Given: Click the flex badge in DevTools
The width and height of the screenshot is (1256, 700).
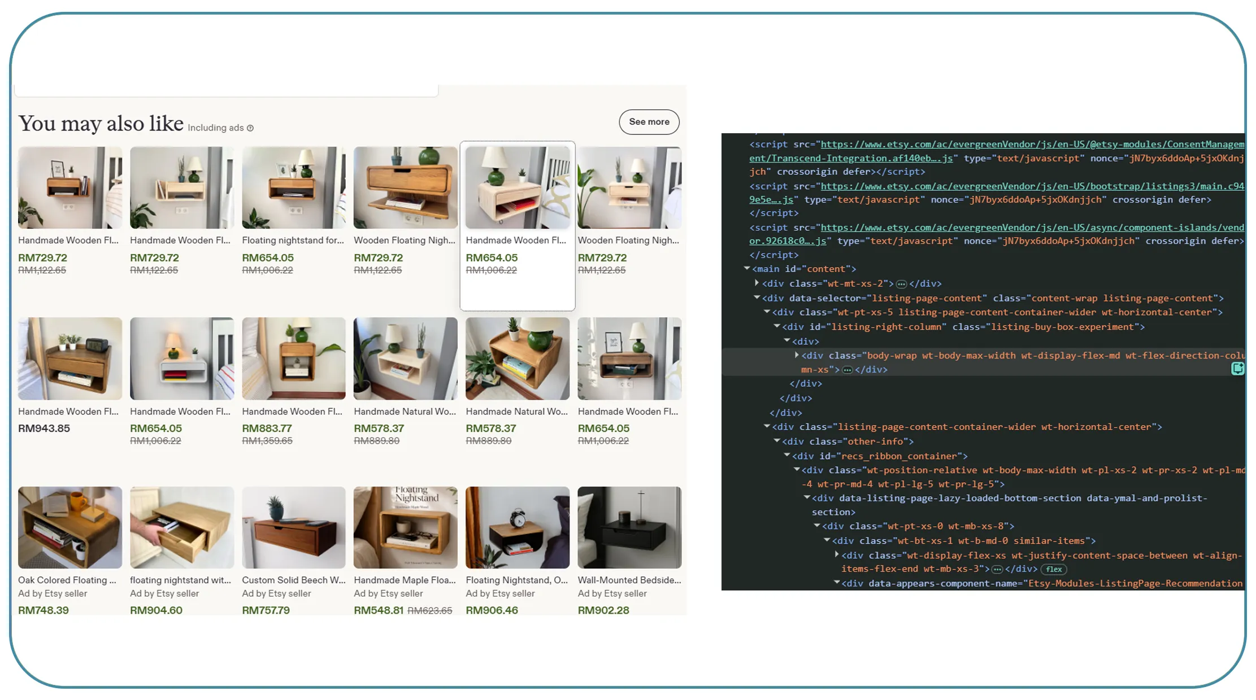Looking at the screenshot, I should [x=1054, y=569].
